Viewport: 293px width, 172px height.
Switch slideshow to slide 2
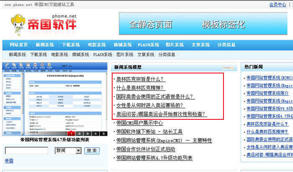(x=79, y=134)
